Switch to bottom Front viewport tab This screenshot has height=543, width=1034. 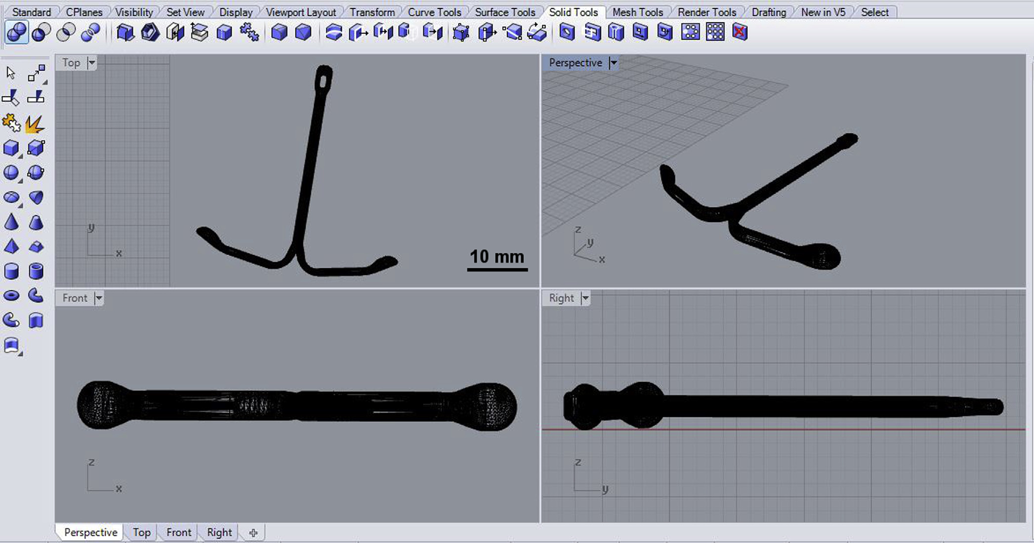178,532
